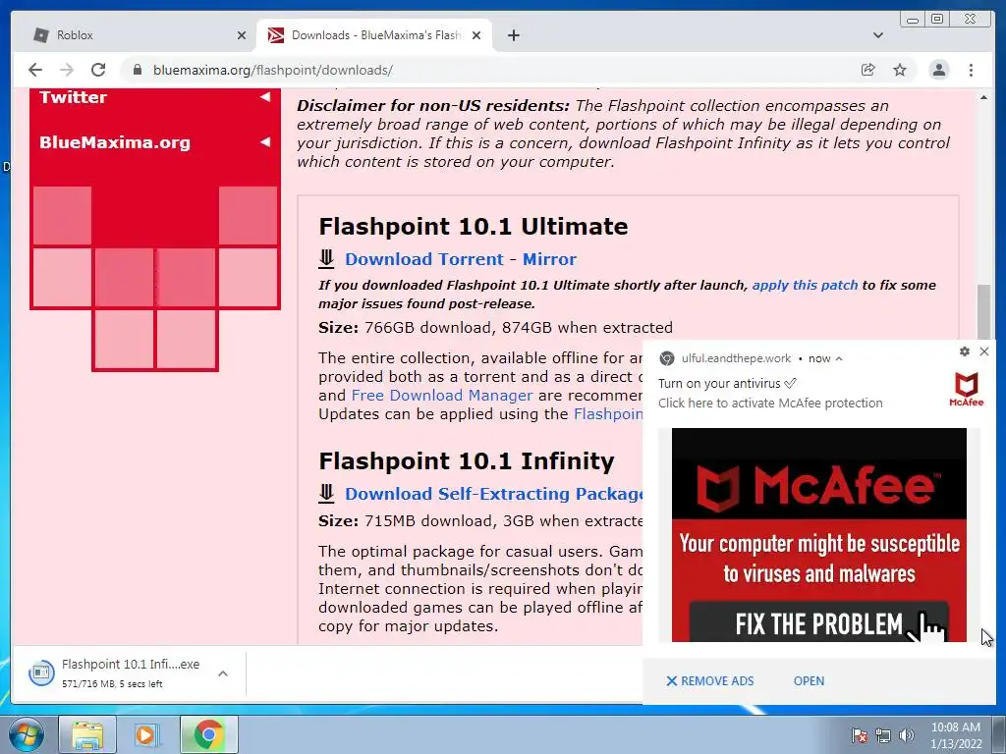The image size is (1006, 754).
Task: Open the Chrome profile avatar menu
Action: pyautogui.click(x=939, y=70)
